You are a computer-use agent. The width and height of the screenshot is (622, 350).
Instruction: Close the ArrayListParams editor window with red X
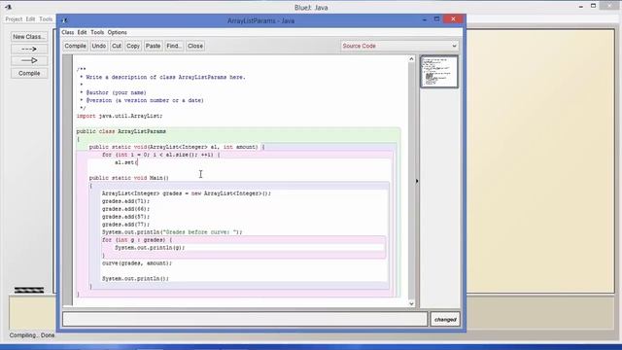pos(453,19)
